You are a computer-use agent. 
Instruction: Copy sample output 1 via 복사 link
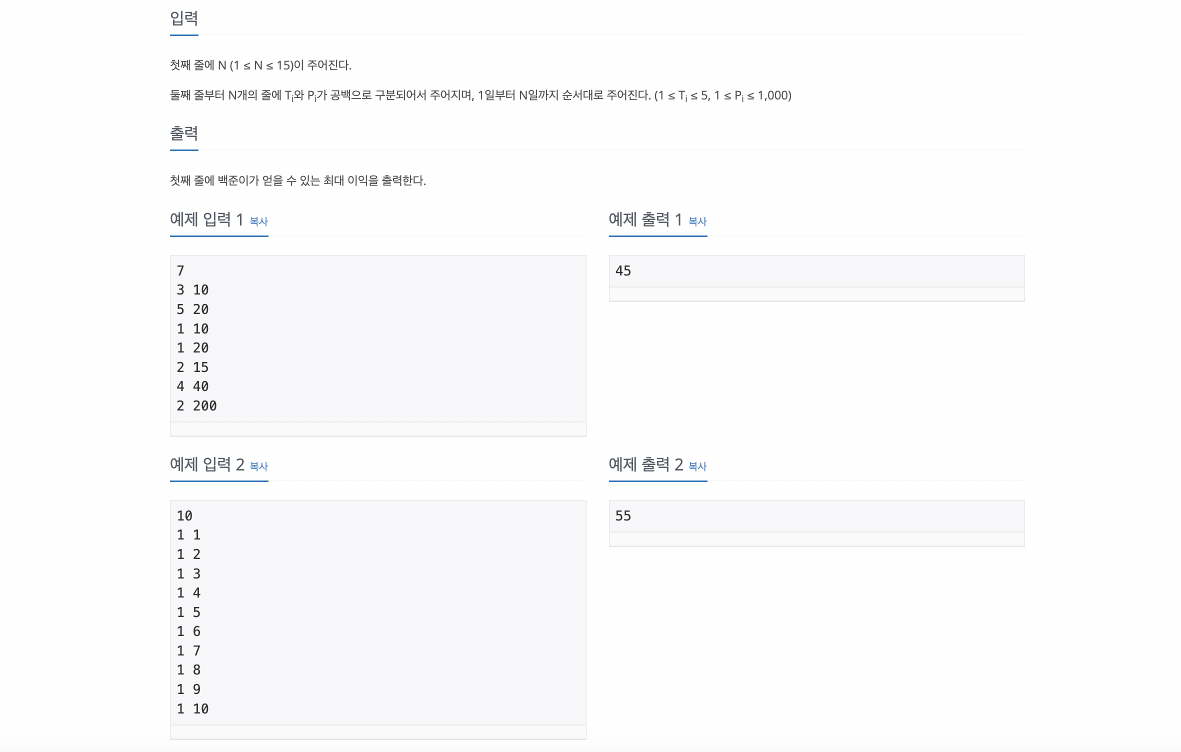click(x=697, y=221)
